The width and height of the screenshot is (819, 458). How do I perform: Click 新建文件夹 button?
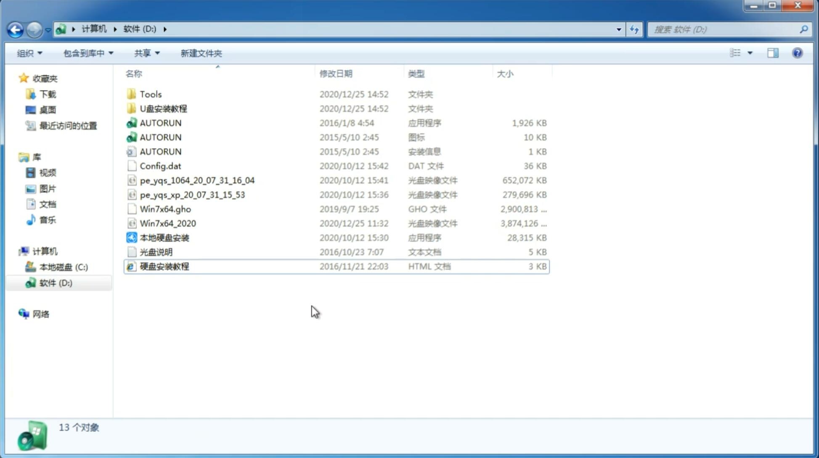(x=201, y=53)
